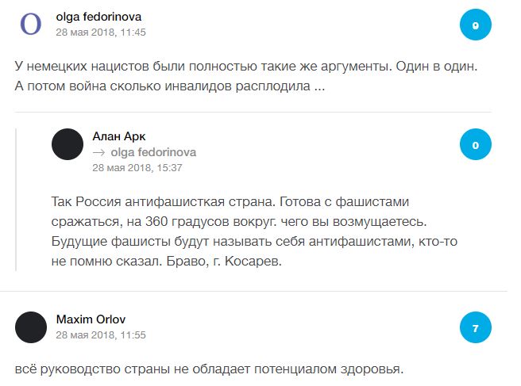The image size is (521, 386).
Task: Click reply arrow icon before olga fedorinova
Action: click(x=99, y=152)
